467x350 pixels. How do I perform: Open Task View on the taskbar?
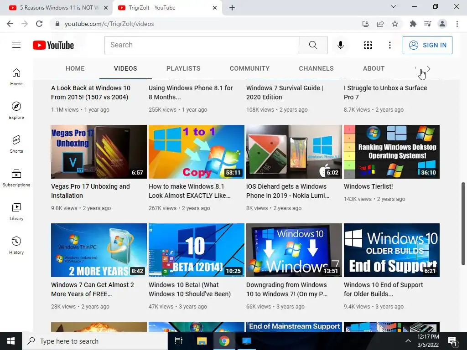pos(179,341)
